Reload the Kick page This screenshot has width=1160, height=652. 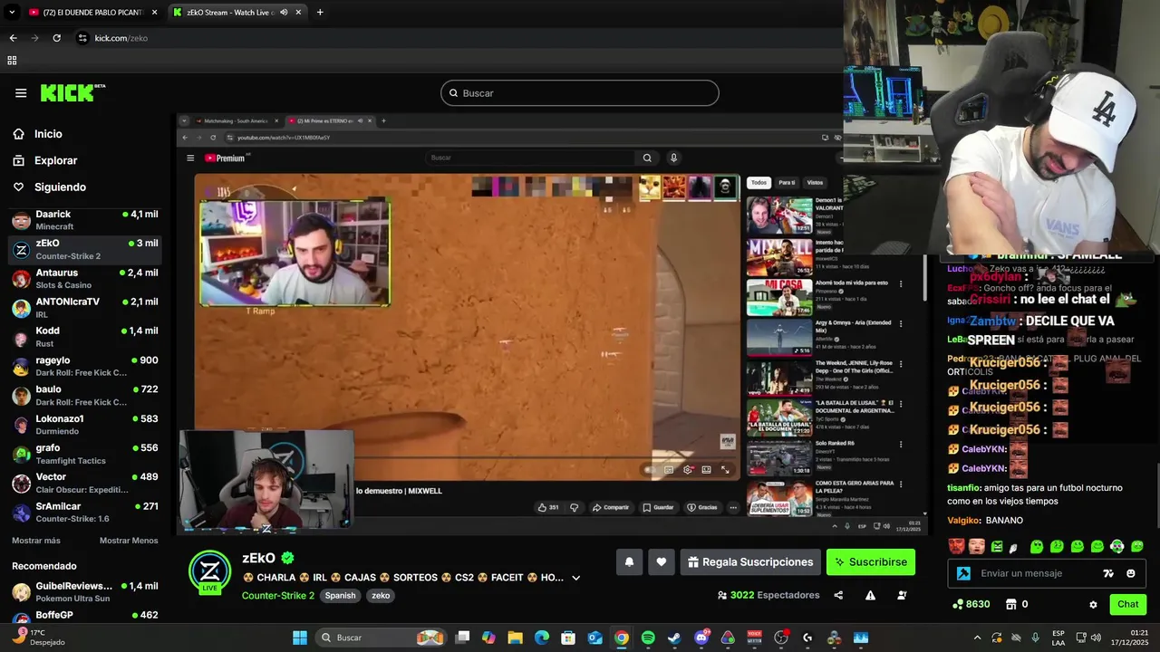coord(56,38)
